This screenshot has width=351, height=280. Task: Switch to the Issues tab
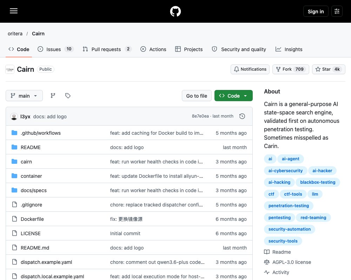[x=56, y=49]
